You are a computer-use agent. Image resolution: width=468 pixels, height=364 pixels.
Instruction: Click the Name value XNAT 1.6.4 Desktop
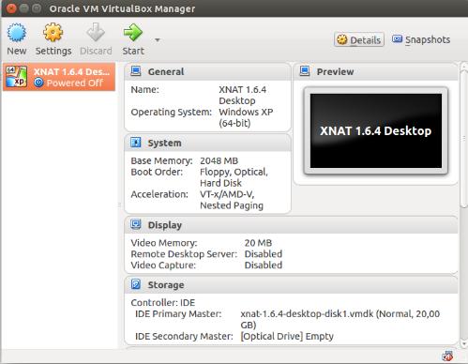243,95
